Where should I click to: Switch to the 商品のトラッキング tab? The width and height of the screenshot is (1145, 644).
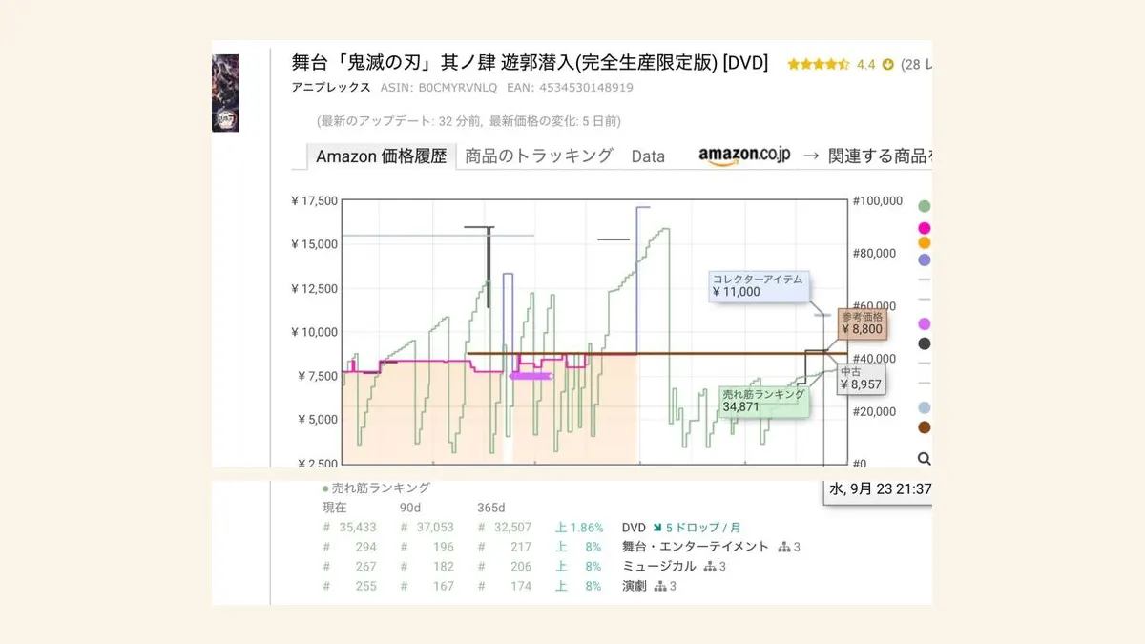coord(539,156)
